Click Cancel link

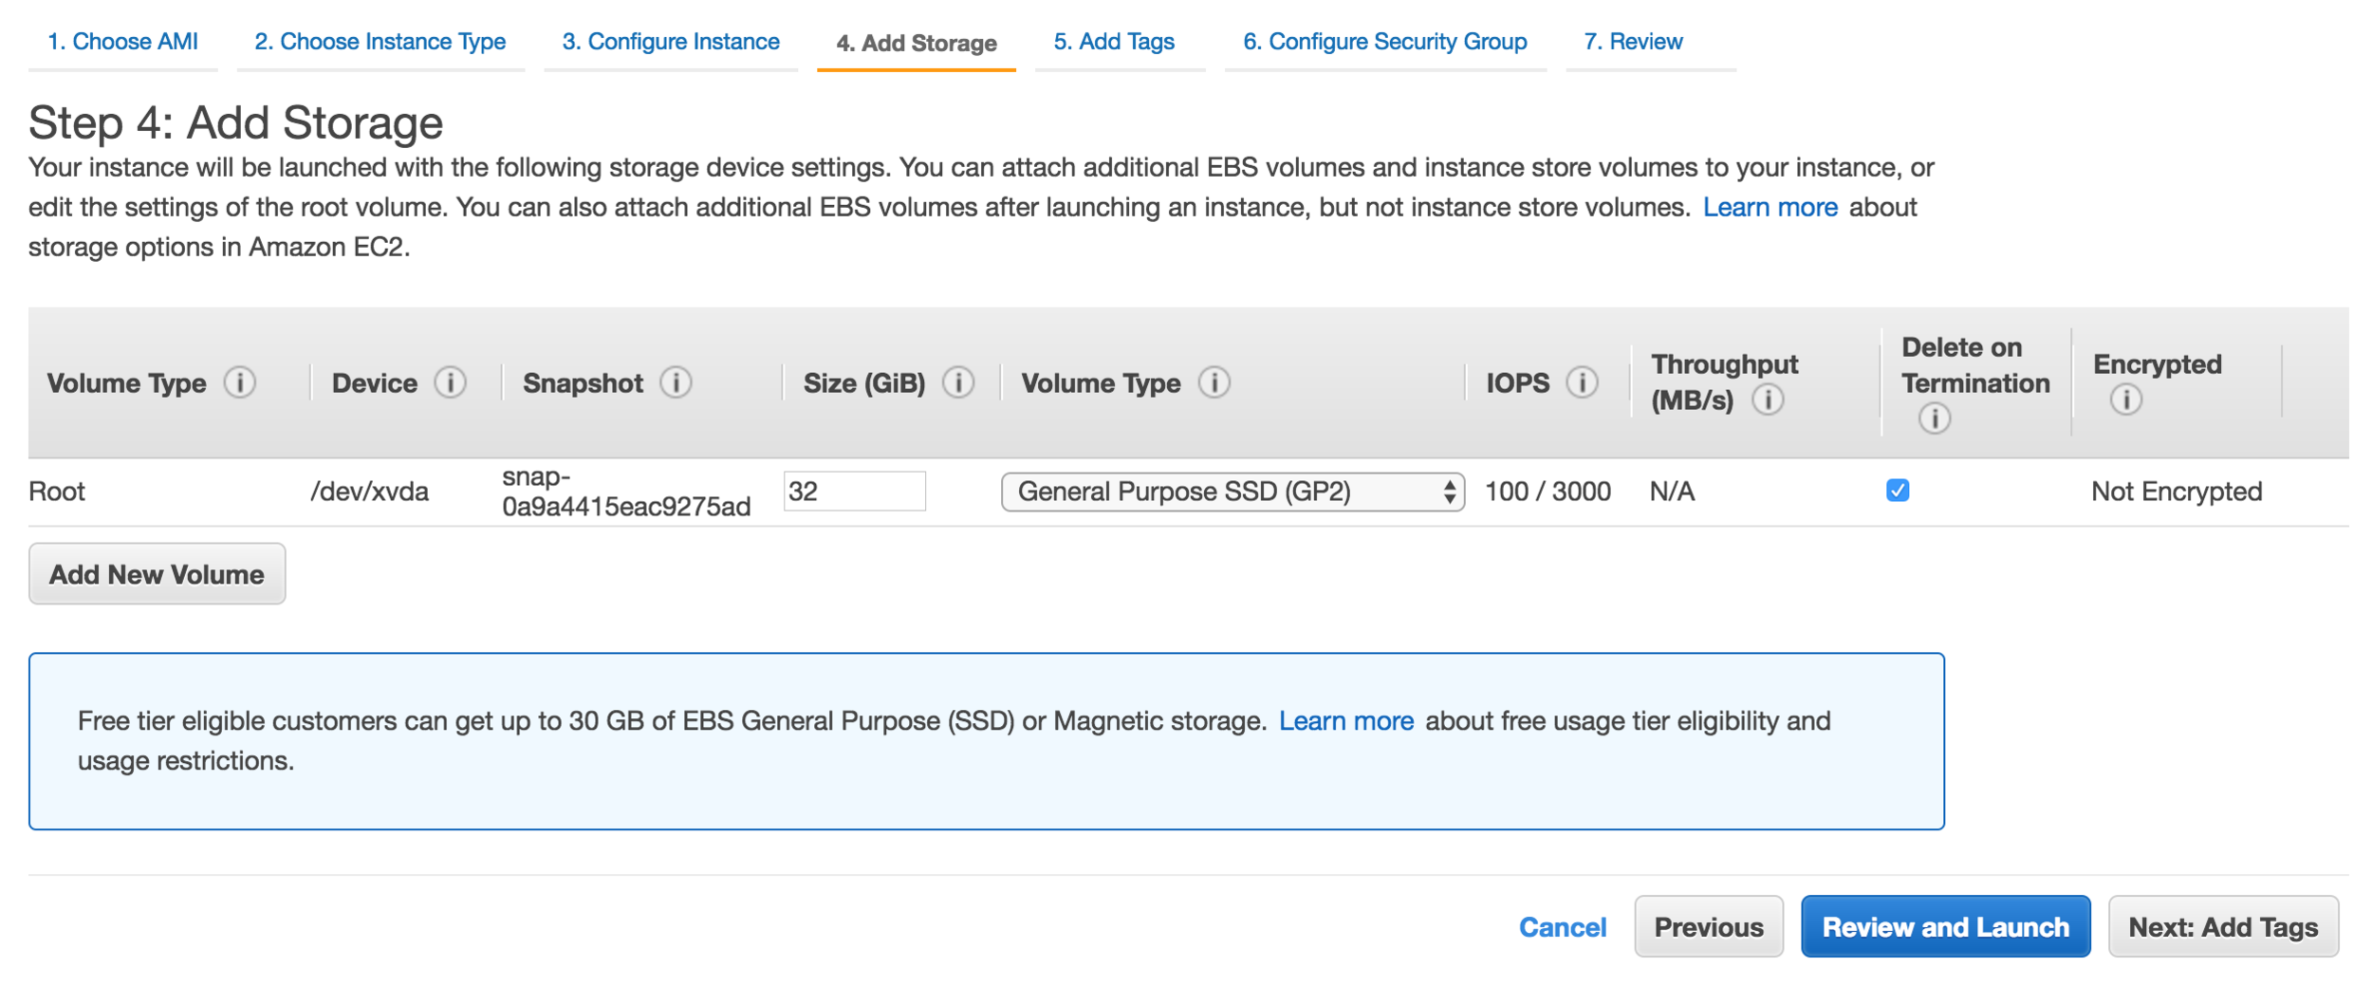1563,927
